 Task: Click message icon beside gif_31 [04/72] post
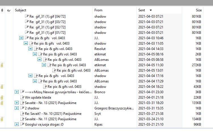click(x=27, y=16)
